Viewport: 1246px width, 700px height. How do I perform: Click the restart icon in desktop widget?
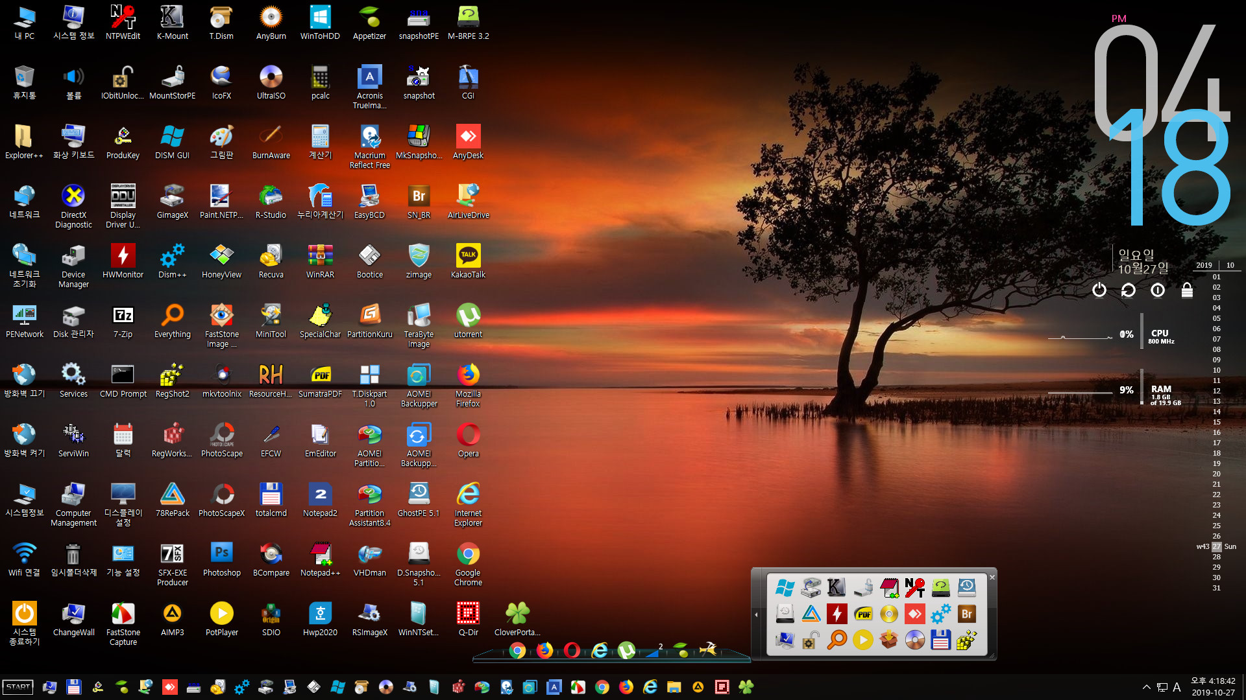point(1128,290)
